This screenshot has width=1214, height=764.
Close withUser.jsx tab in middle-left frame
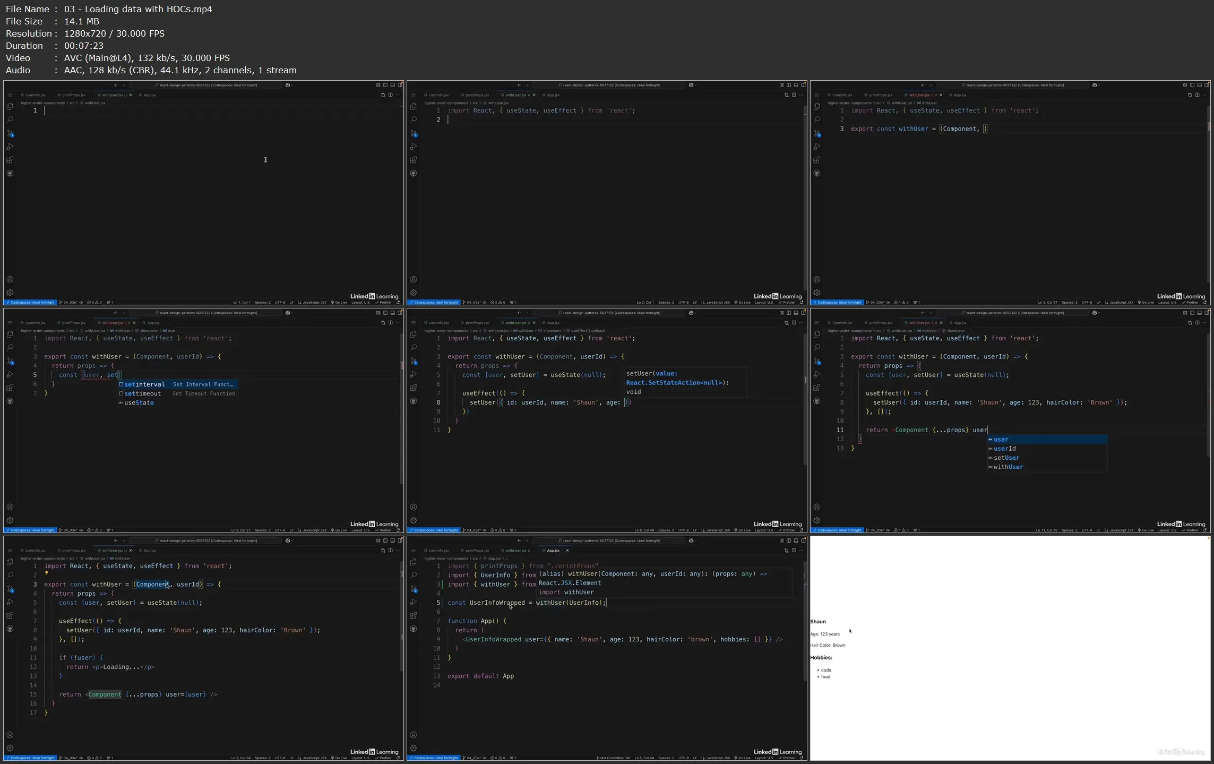click(x=134, y=323)
